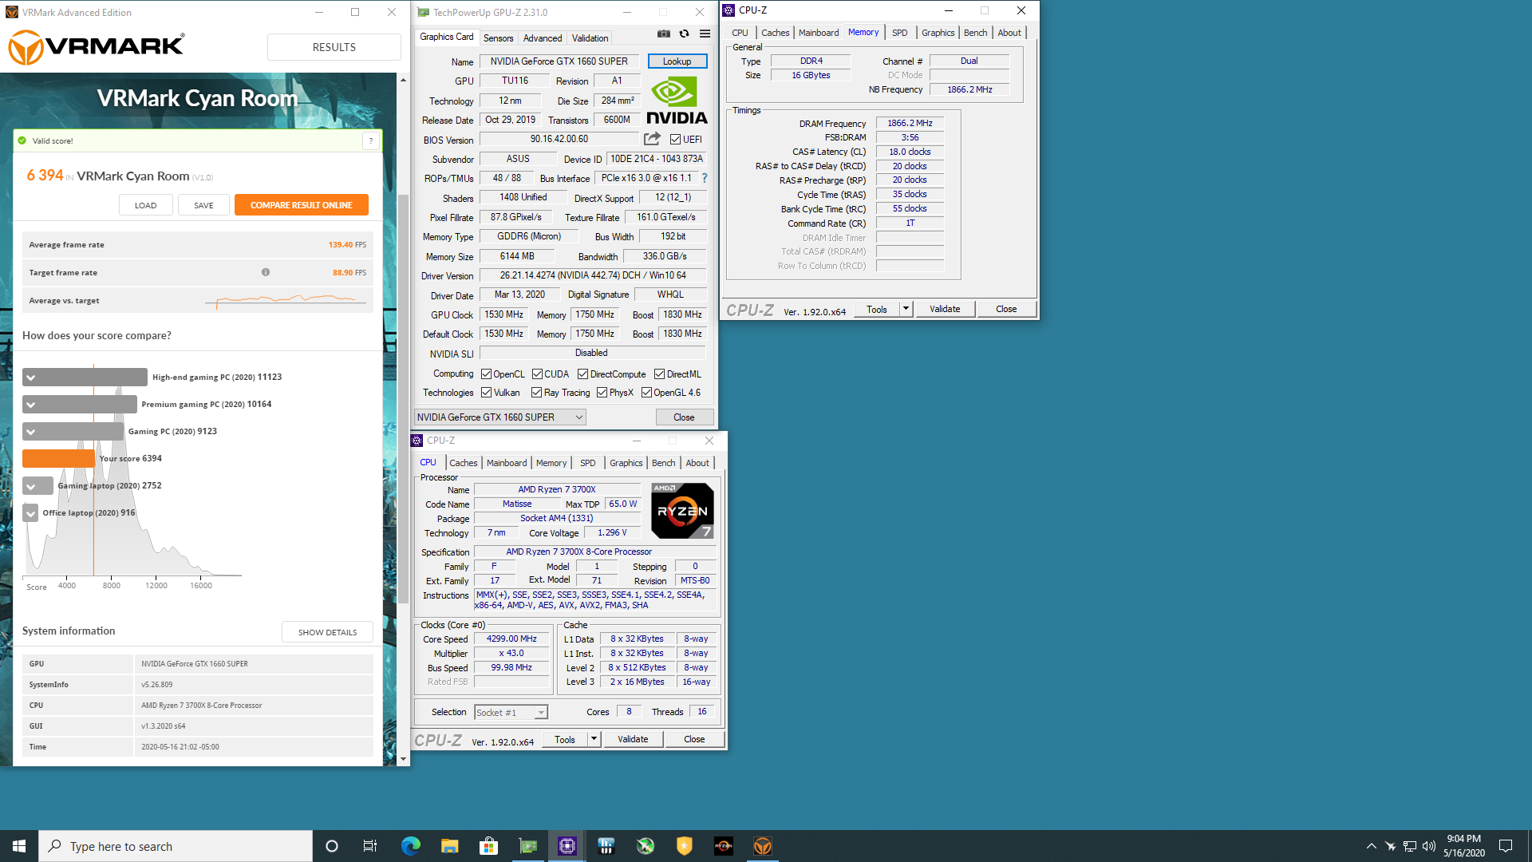Click the target frame rate info icon
Image resolution: width=1532 pixels, height=862 pixels.
coord(266,272)
